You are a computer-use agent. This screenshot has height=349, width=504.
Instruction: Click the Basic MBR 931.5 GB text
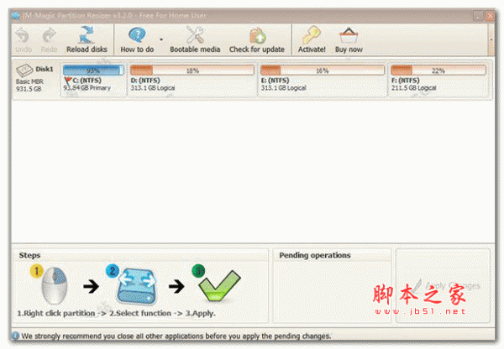click(29, 85)
